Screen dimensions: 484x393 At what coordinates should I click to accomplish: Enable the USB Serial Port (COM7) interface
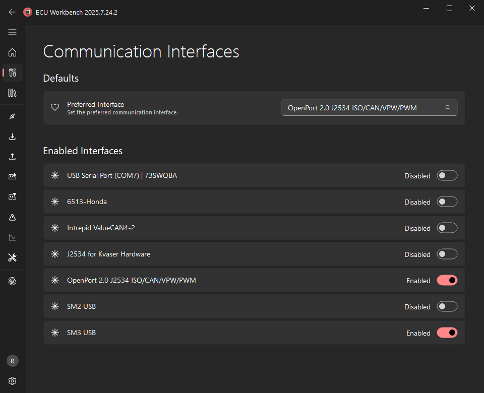tap(447, 175)
